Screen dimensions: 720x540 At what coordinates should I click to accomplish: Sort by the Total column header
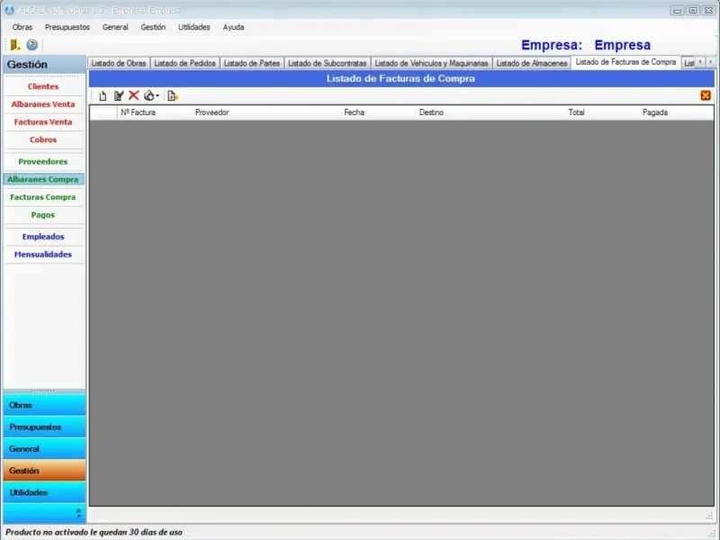tap(602, 112)
